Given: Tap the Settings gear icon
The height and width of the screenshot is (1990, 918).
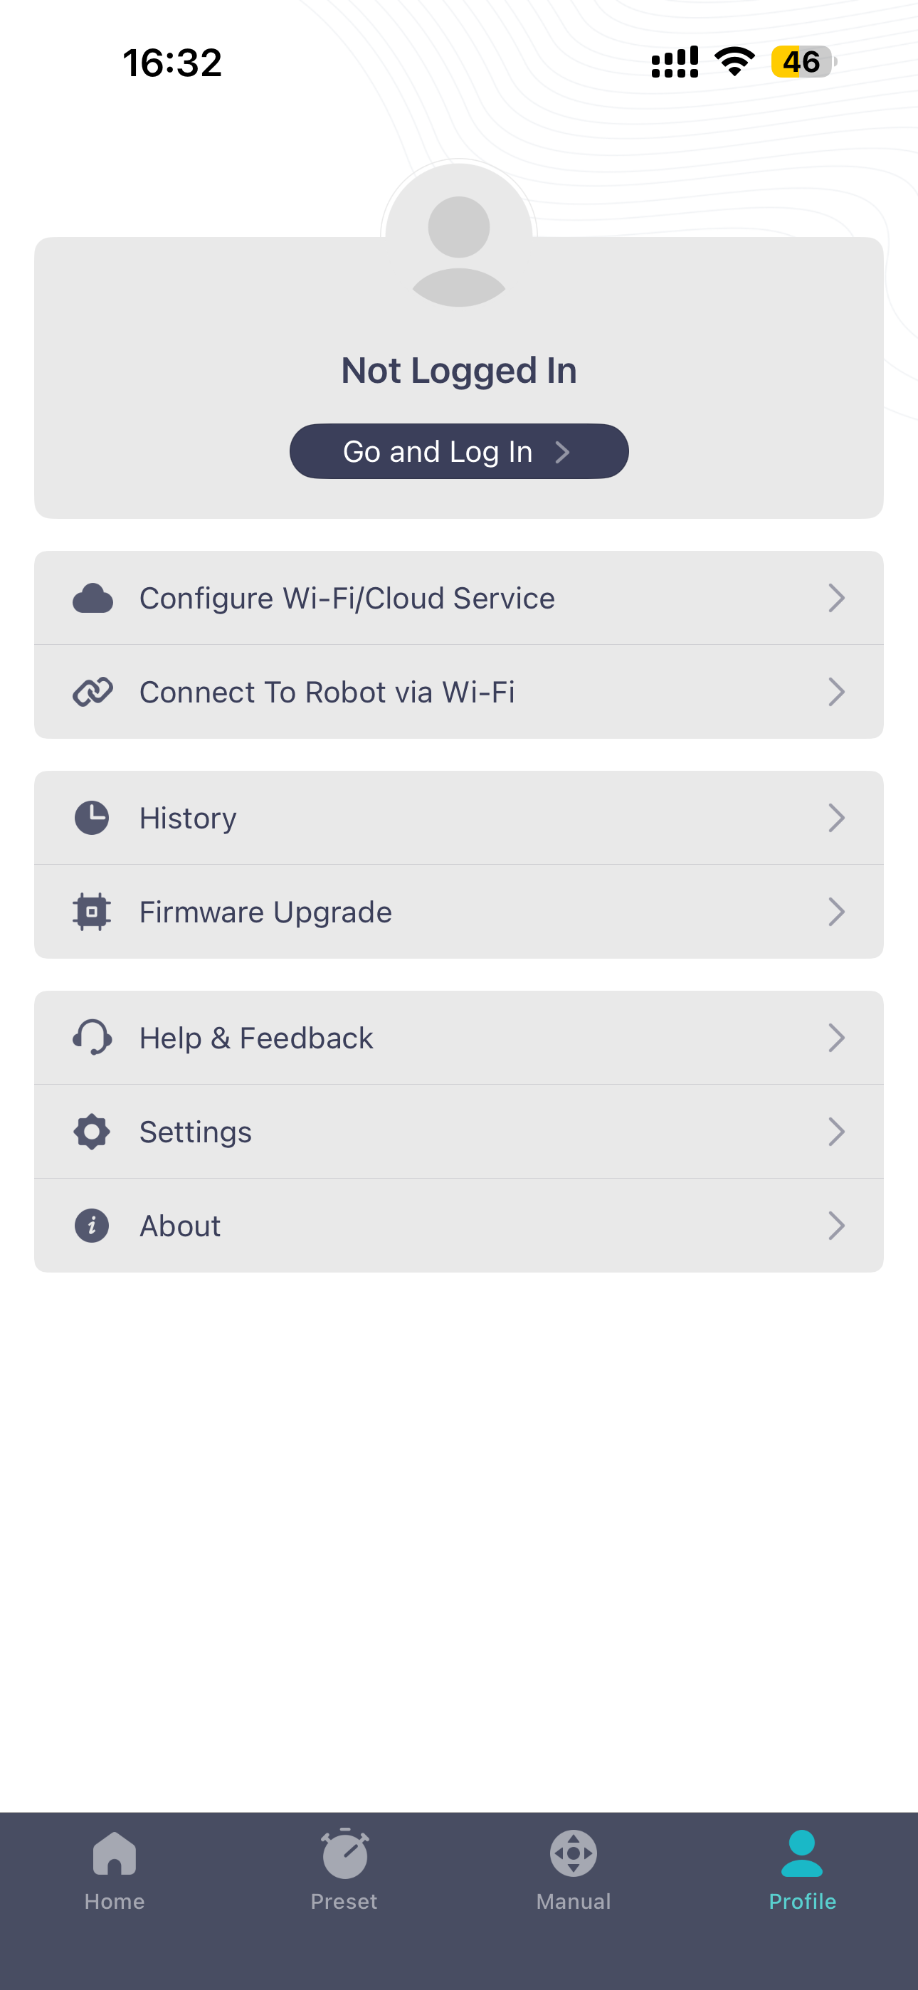Looking at the screenshot, I should click(x=92, y=1132).
